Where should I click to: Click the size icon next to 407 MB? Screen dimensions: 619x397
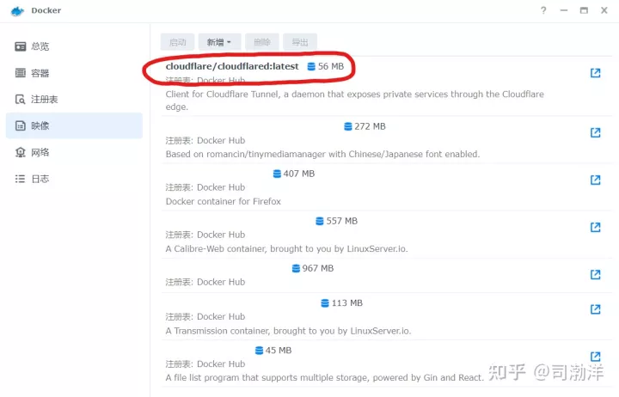click(277, 174)
